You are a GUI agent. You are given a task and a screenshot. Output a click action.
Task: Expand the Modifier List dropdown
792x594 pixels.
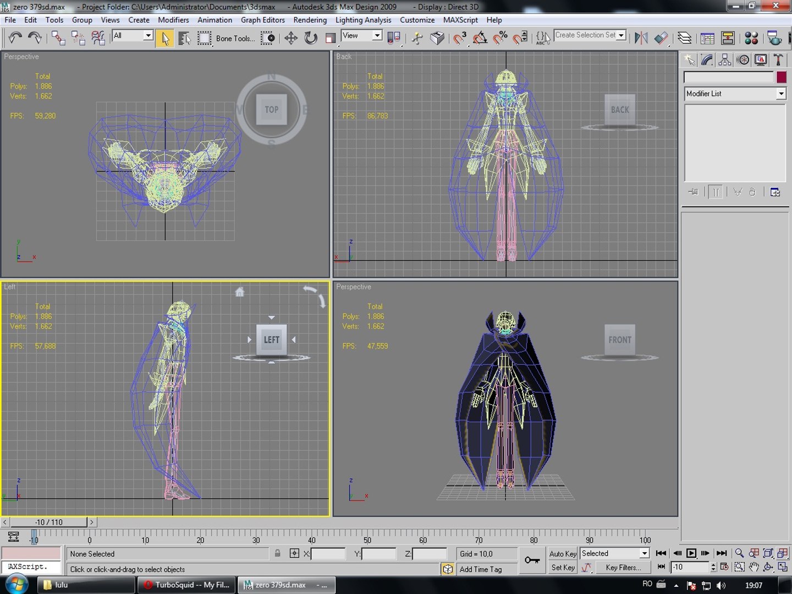781,94
